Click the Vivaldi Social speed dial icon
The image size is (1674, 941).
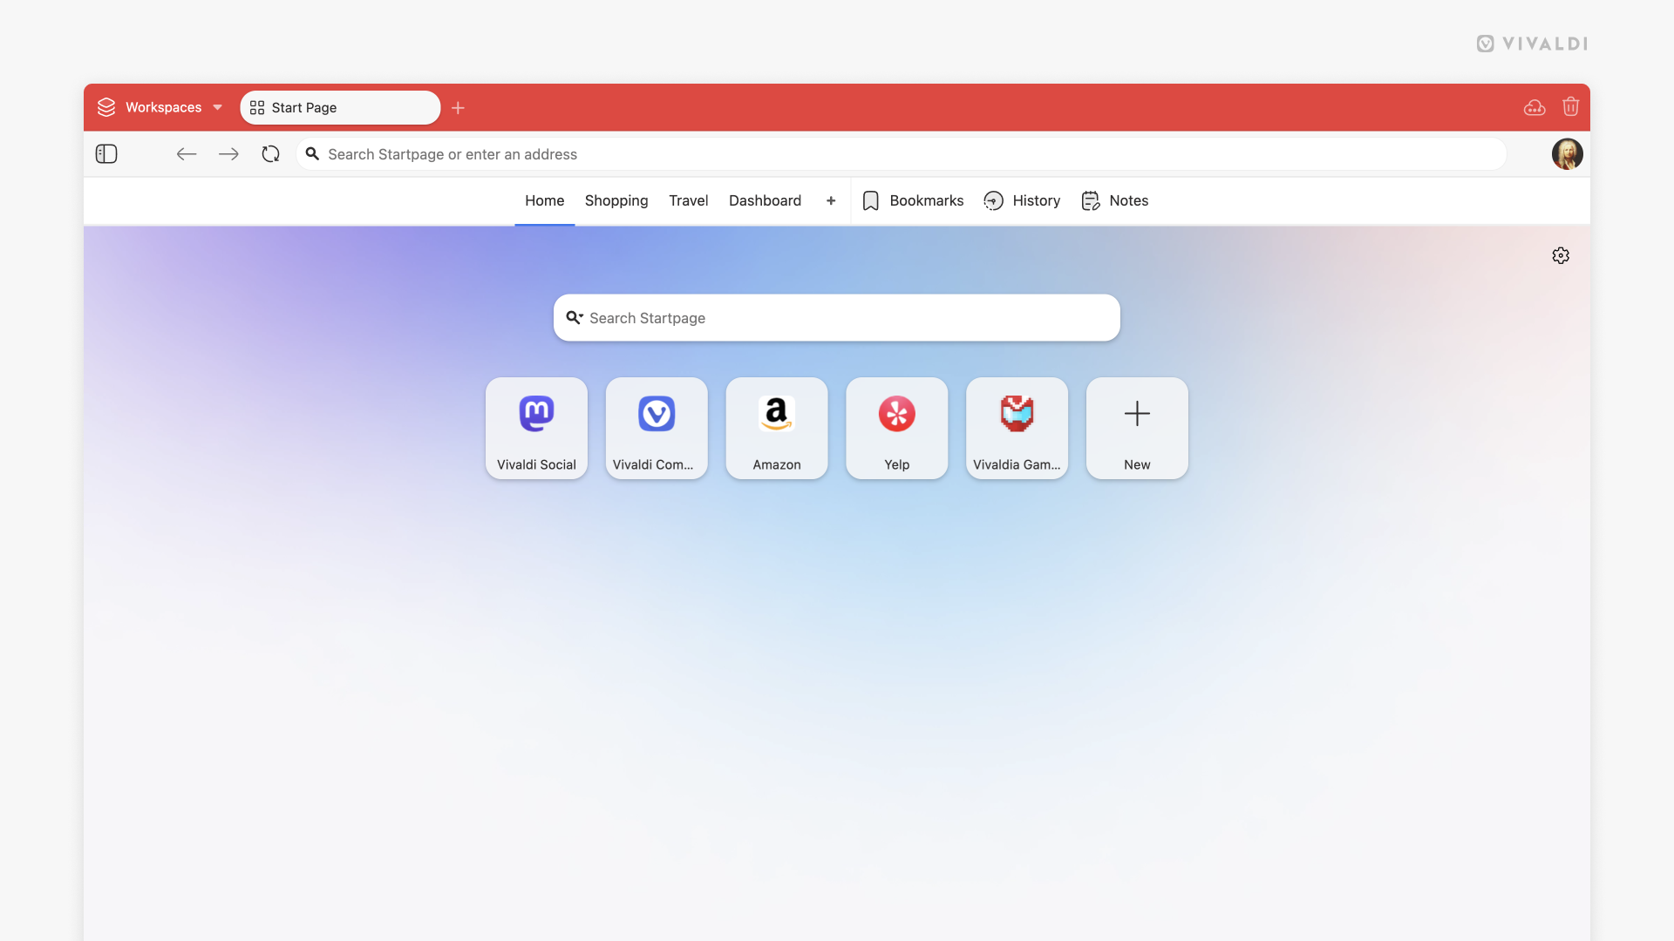pos(536,428)
